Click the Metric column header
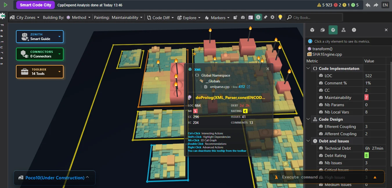Screen dimensions: 392x188 pyautogui.click(x=335, y=61)
